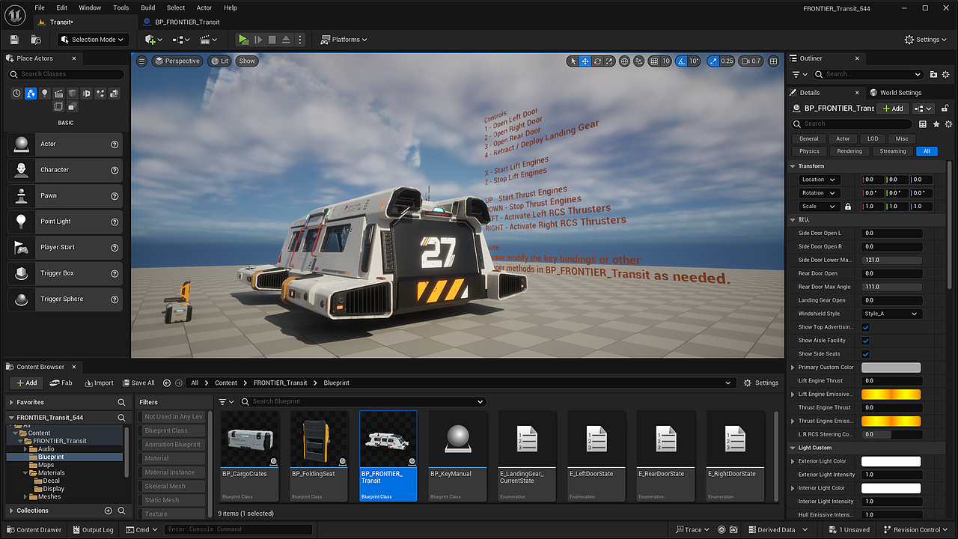This screenshot has width=958, height=539.
Task: Create new folder in Outliner
Action: 933,74
